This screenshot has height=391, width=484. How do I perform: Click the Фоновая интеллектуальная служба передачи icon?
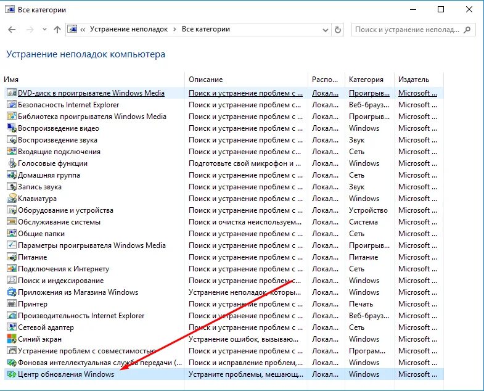(x=12, y=363)
